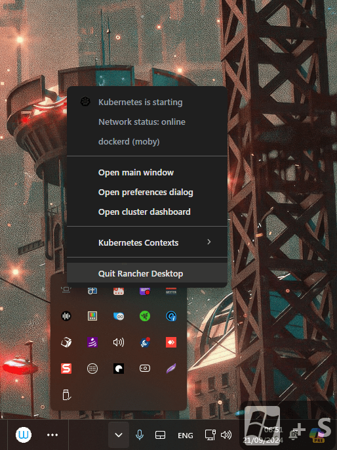Open the PowerToys colorful tray icon
The image size is (337, 450).
click(x=92, y=316)
